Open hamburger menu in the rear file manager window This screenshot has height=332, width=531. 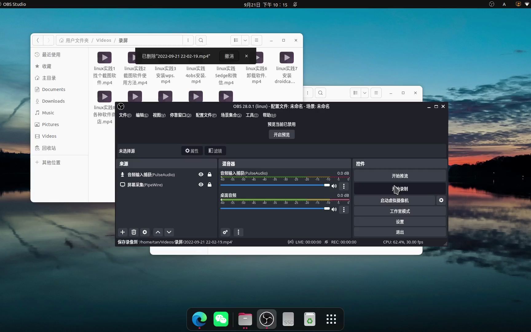click(376, 93)
